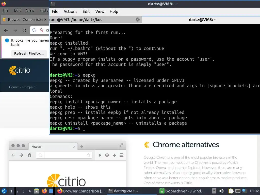Switch to workspace 1 in pager
The width and height of the screenshot is (260, 195).
pyautogui.click(x=11, y=191)
